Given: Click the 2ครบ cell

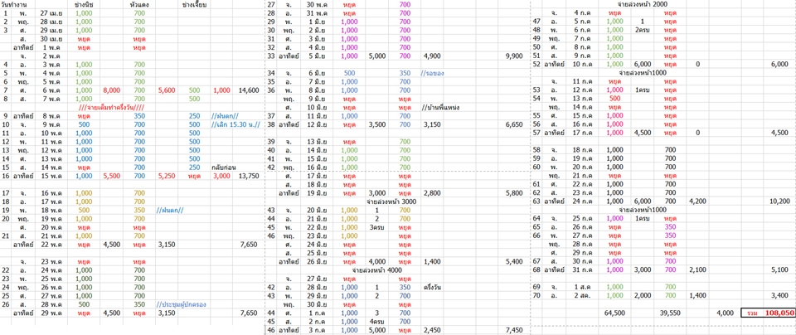Looking at the screenshot, I should (x=643, y=30).
